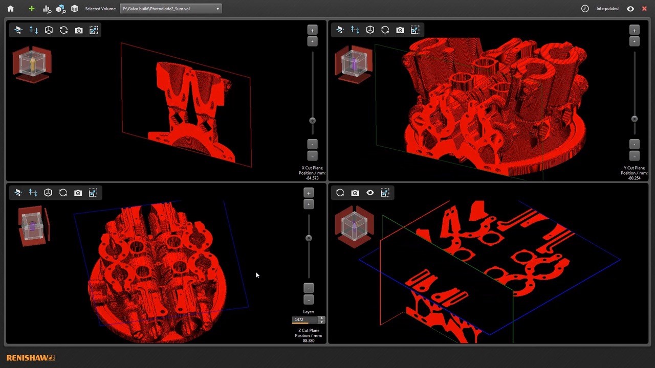
Task: Click the cube with magnifier inspect icon
Action: click(x=61, y=9)
